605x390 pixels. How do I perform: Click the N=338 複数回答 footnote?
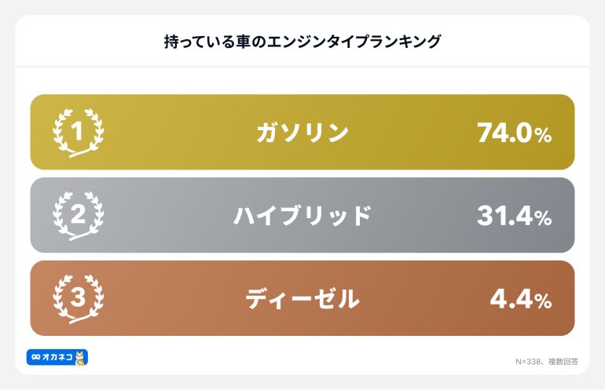click(547, 362)
